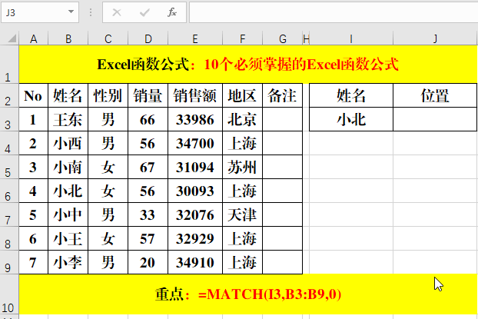478x319 pixels.
Task: Click the name cell '小中'
Action: point(68,214)
